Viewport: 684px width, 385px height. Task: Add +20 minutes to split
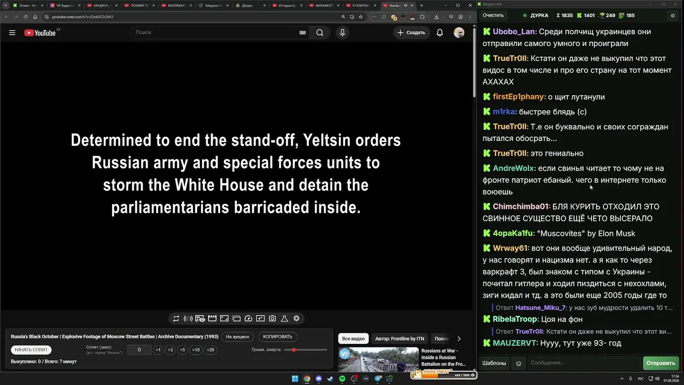(211, 350)
